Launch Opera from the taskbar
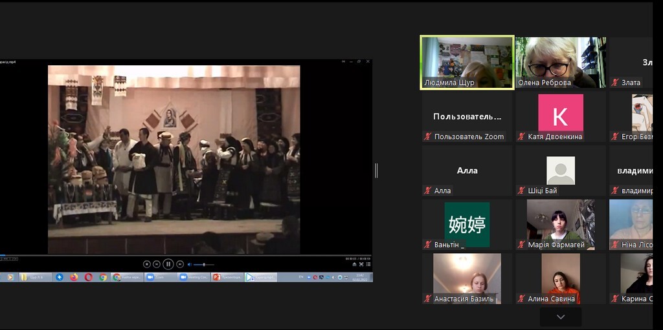663x330 pixels. [x=88, y=277]
